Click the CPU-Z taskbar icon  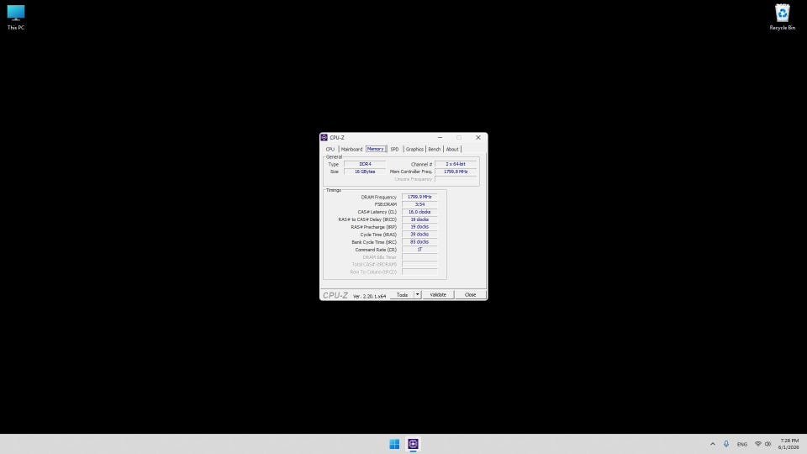pyautogui.click(x=413, y=444)
